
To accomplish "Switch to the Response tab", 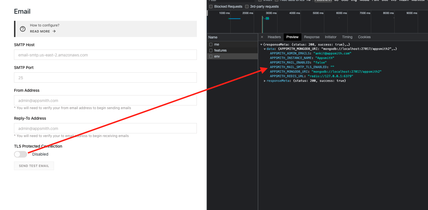I will click(312, 37).
